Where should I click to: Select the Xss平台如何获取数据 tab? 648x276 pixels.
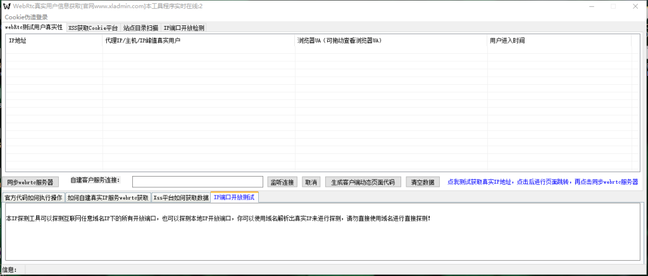(181, 198)
